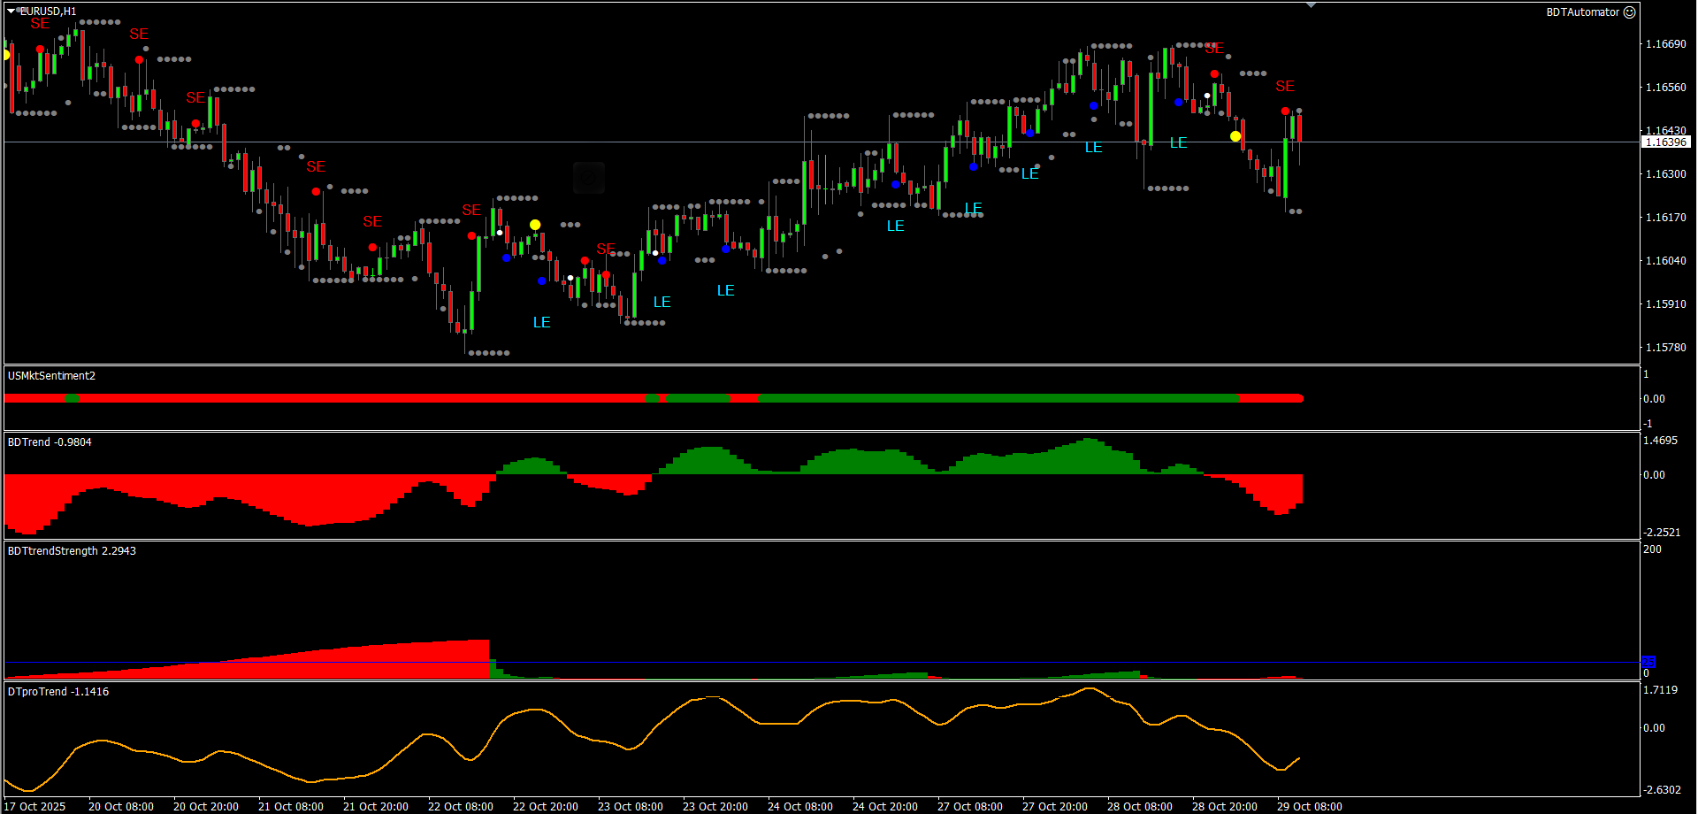Click the rightmost red SE label on chart

[1285, 87]
